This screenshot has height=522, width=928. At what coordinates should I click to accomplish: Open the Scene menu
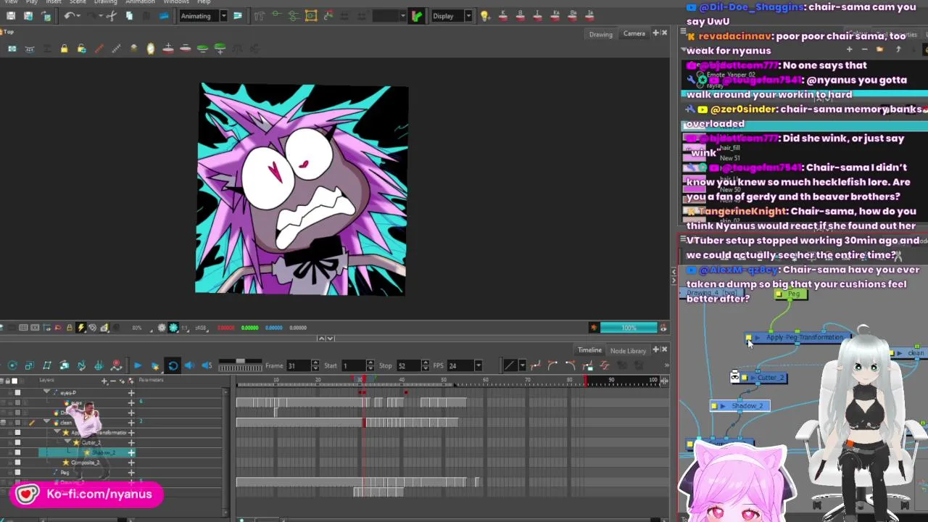78,2
